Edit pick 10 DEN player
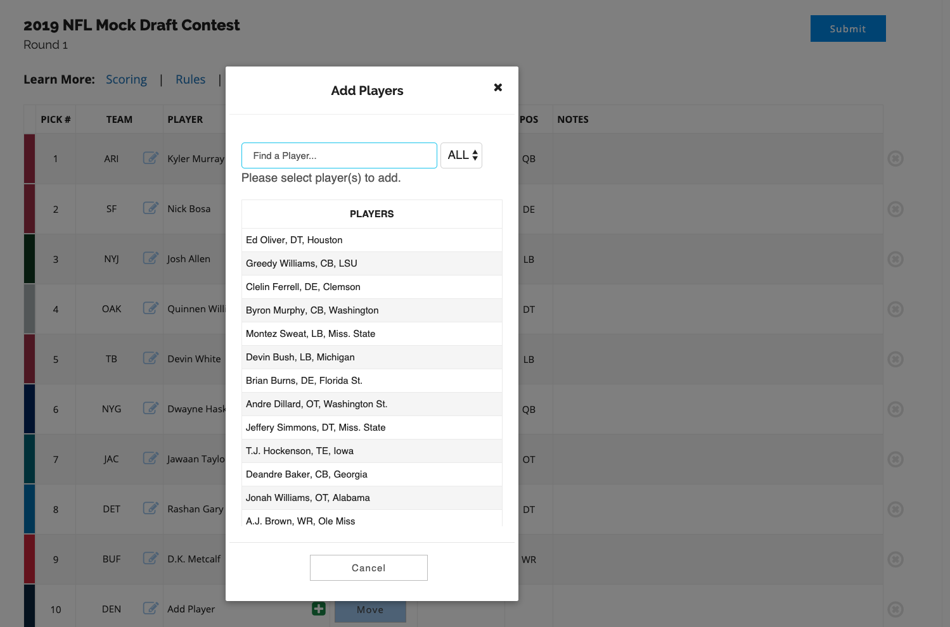This screenshot has height=627, width=950. (x=150, y=608)
